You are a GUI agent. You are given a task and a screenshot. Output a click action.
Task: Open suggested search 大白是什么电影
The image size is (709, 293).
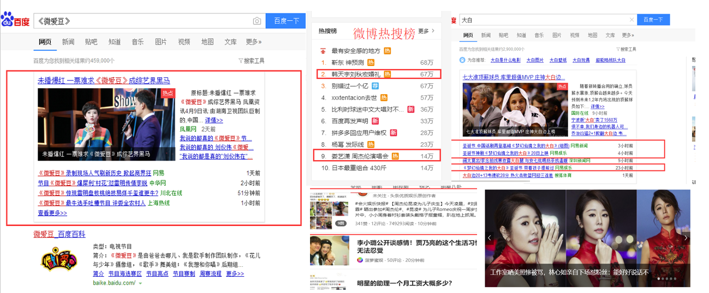505,60
